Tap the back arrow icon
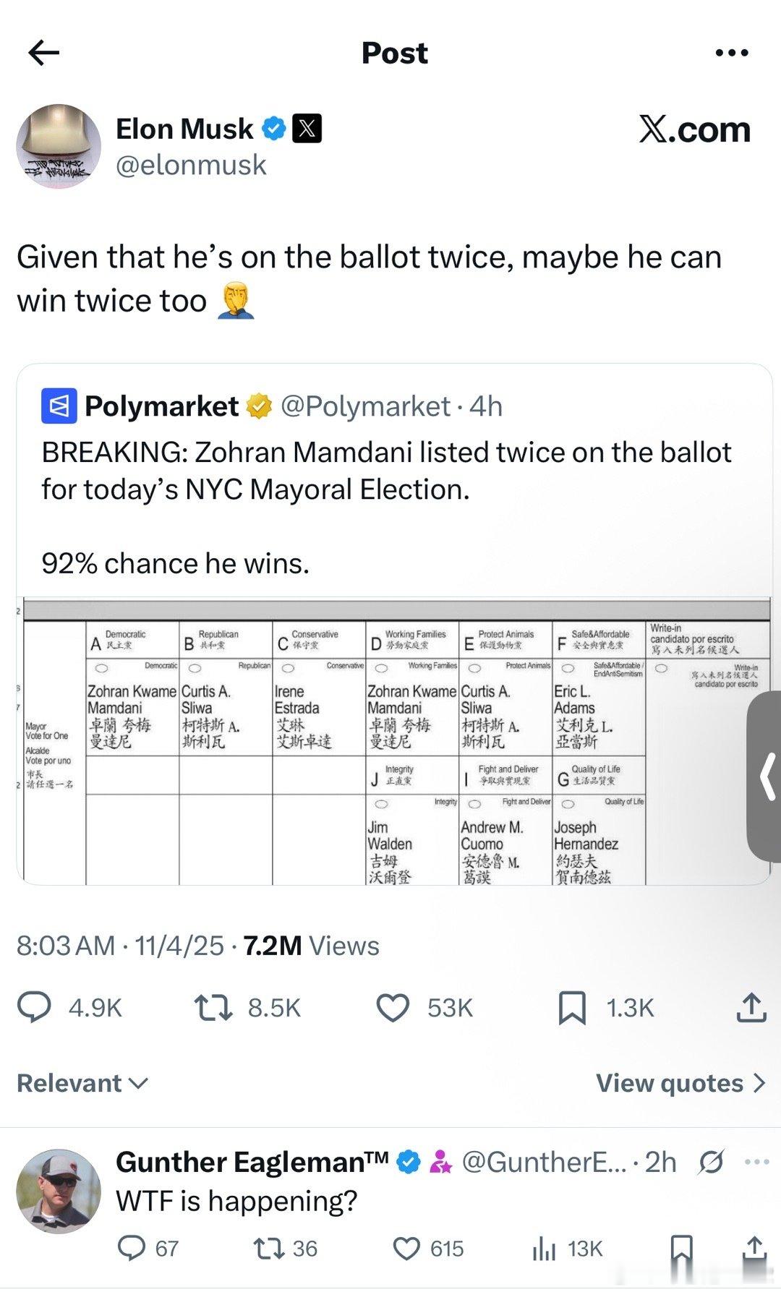The image size is (781, 1292). (43, 53)
